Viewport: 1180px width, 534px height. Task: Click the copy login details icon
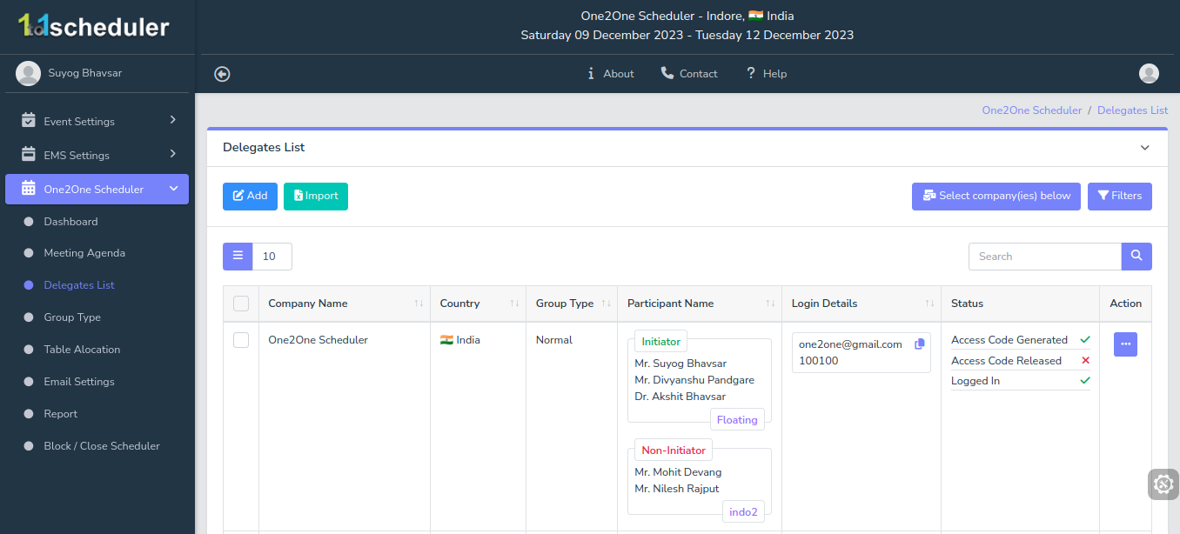click(920, 344)
